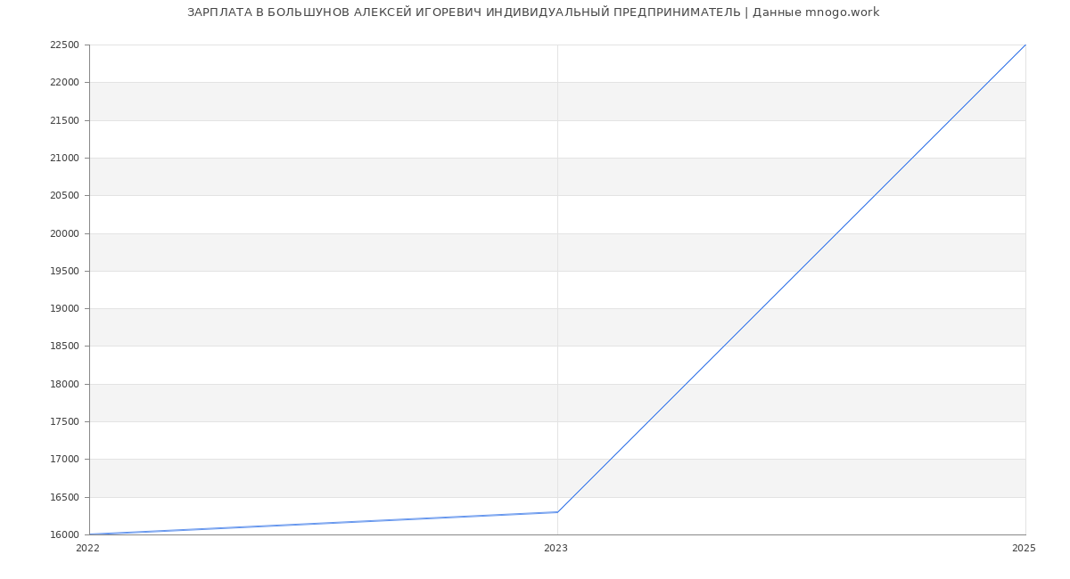Click the 21500 axis value
This screenshot has width=1070, height=579.
click(x=65, y=120)
